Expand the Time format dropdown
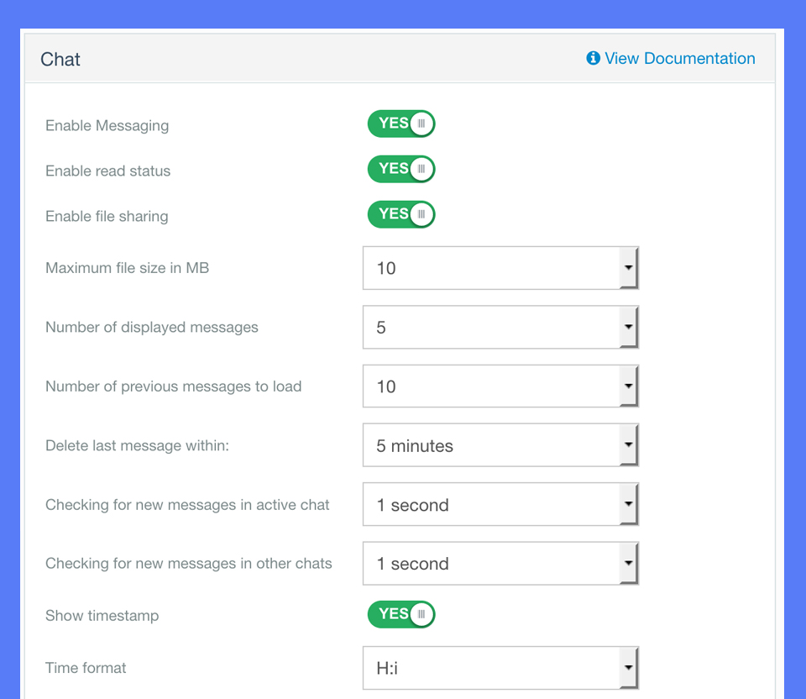This screenshot has width=806, height=699. (500, 668)
